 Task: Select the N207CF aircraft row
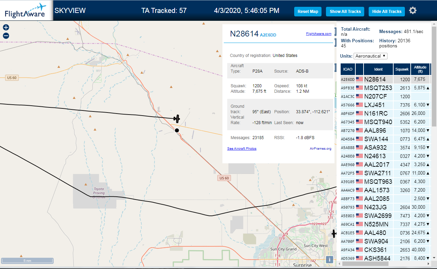(x=385, y=96)
